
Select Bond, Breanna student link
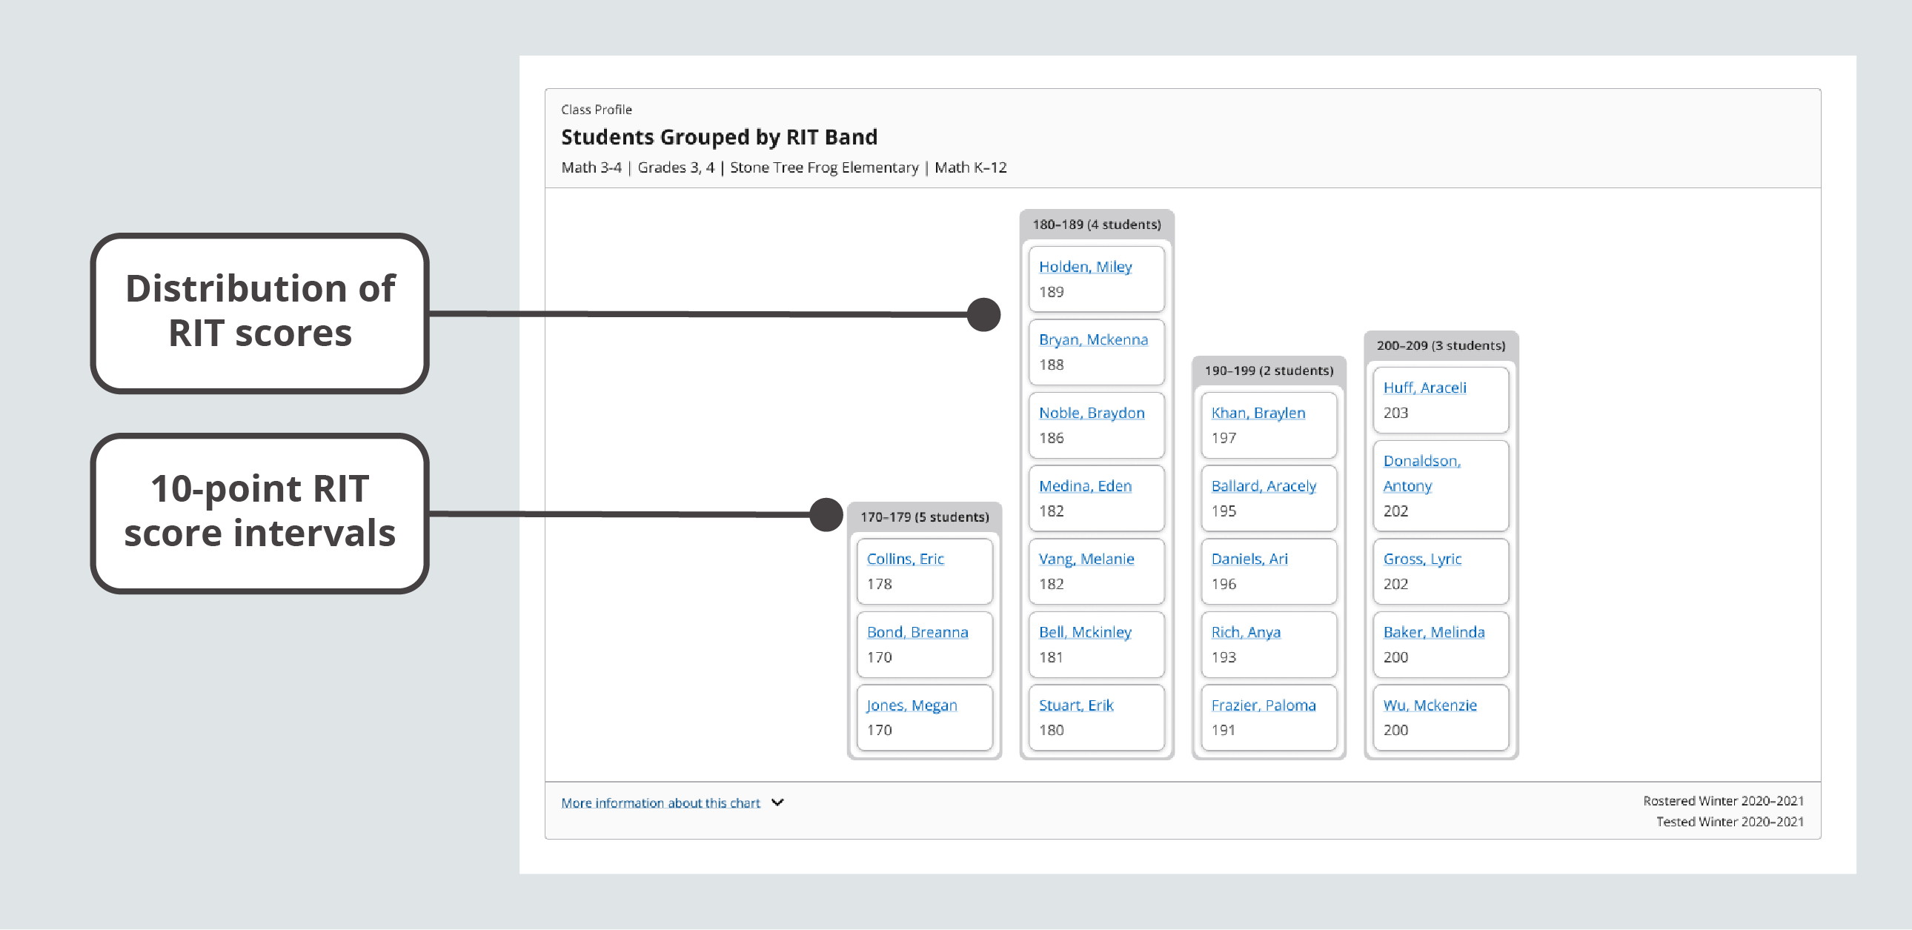coord(917,632)
